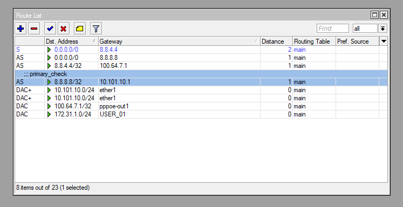The height and width of the screenshot is (207, 403).
Task: Click the pppoe-out1 gateway cell
Action: click(x=179, y=106)
